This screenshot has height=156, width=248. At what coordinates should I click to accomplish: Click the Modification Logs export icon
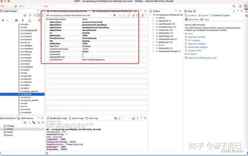133,118
